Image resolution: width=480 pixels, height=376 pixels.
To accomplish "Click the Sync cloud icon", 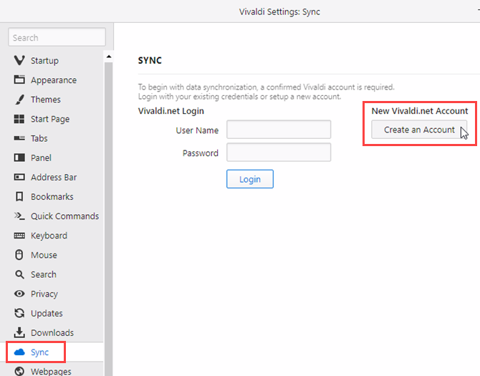I will pyautogui.click(x=19, y=352).
